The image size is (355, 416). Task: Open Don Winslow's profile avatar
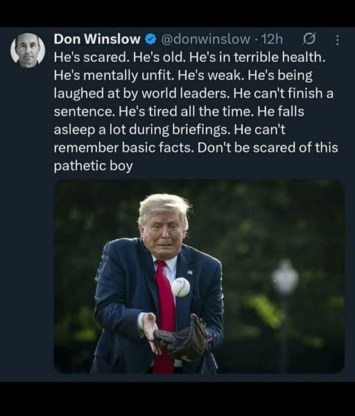28,50
